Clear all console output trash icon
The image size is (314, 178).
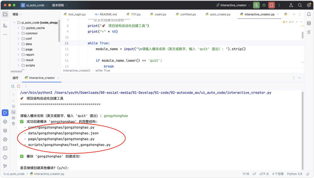(x=13, y=124)
